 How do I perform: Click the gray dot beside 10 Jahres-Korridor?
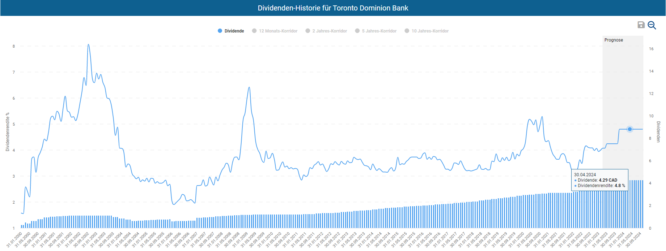[x=407, y=31]
